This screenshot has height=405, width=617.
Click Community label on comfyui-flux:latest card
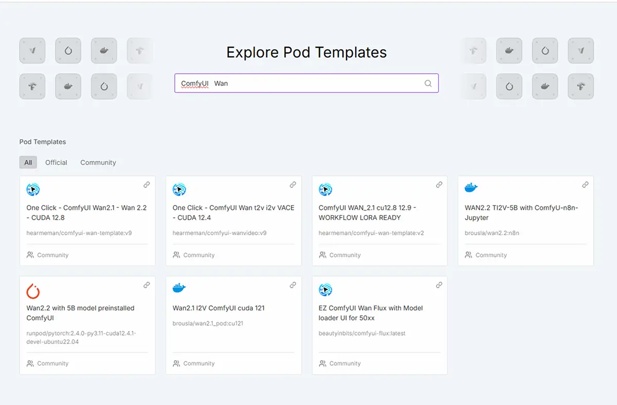click(344, 363)
